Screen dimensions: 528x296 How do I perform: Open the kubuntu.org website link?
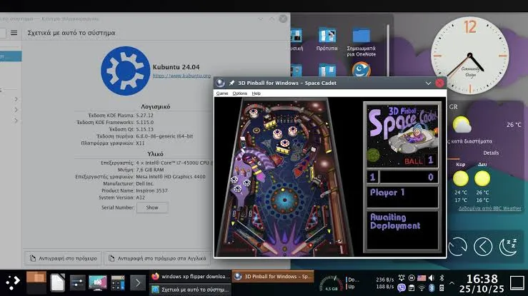click(181, 76)
